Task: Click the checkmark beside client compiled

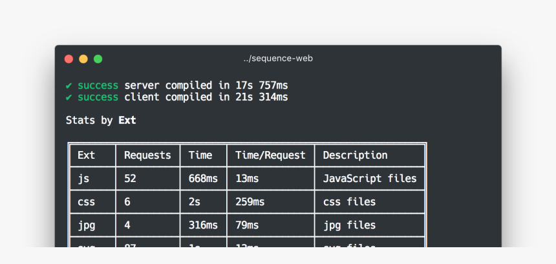Action: click(69, 97)
